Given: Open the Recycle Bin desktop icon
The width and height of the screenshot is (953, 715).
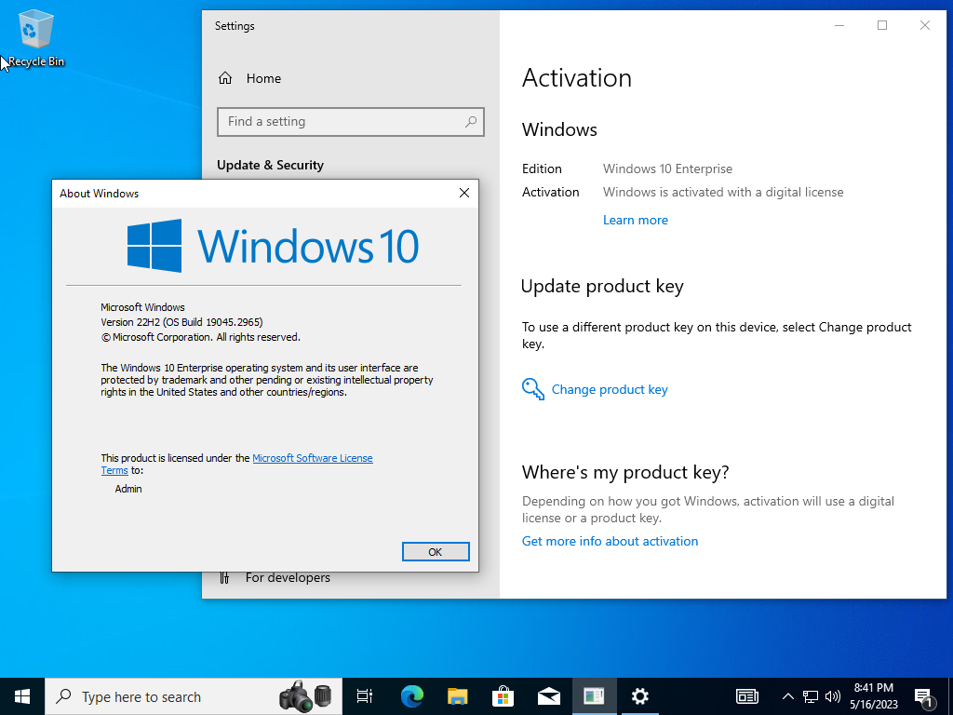Looking at the screenshot, I should (x=36, y=39).
